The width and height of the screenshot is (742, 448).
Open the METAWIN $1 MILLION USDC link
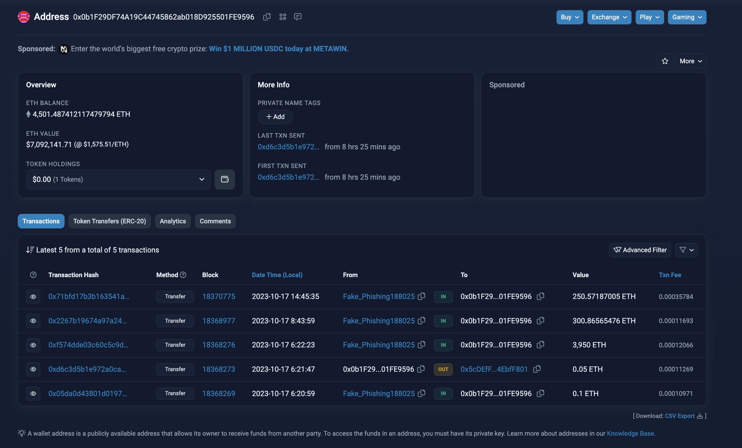click(279, 49)
